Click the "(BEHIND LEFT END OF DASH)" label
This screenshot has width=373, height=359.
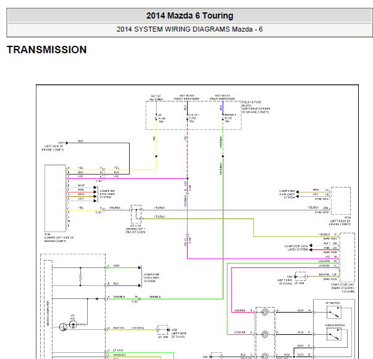point(135,230)
